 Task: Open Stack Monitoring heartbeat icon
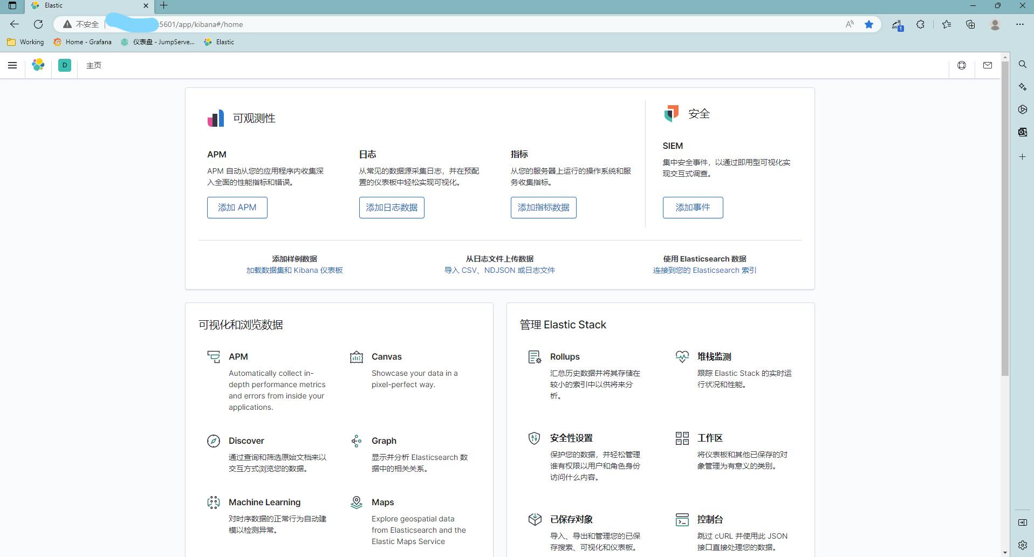coord(682,356)
